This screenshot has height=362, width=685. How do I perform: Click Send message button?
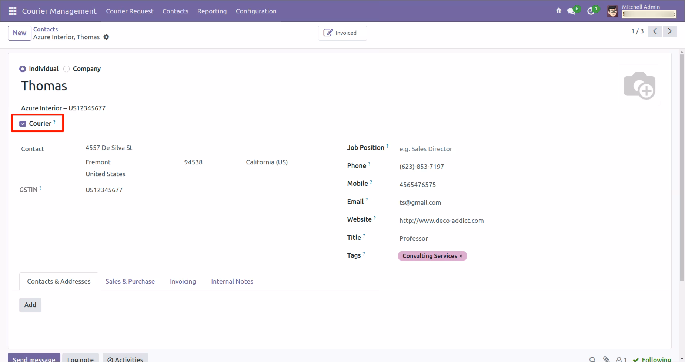pyautogui.click(x=34, y=358)
